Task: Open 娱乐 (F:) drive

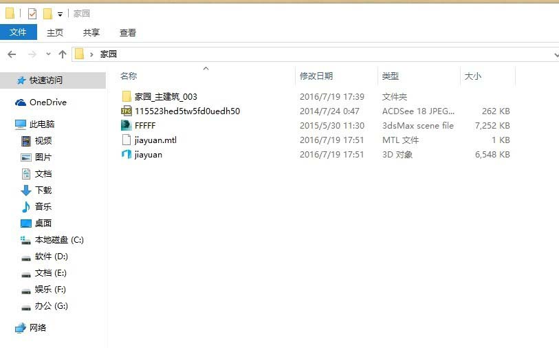Action: point(50,289)
